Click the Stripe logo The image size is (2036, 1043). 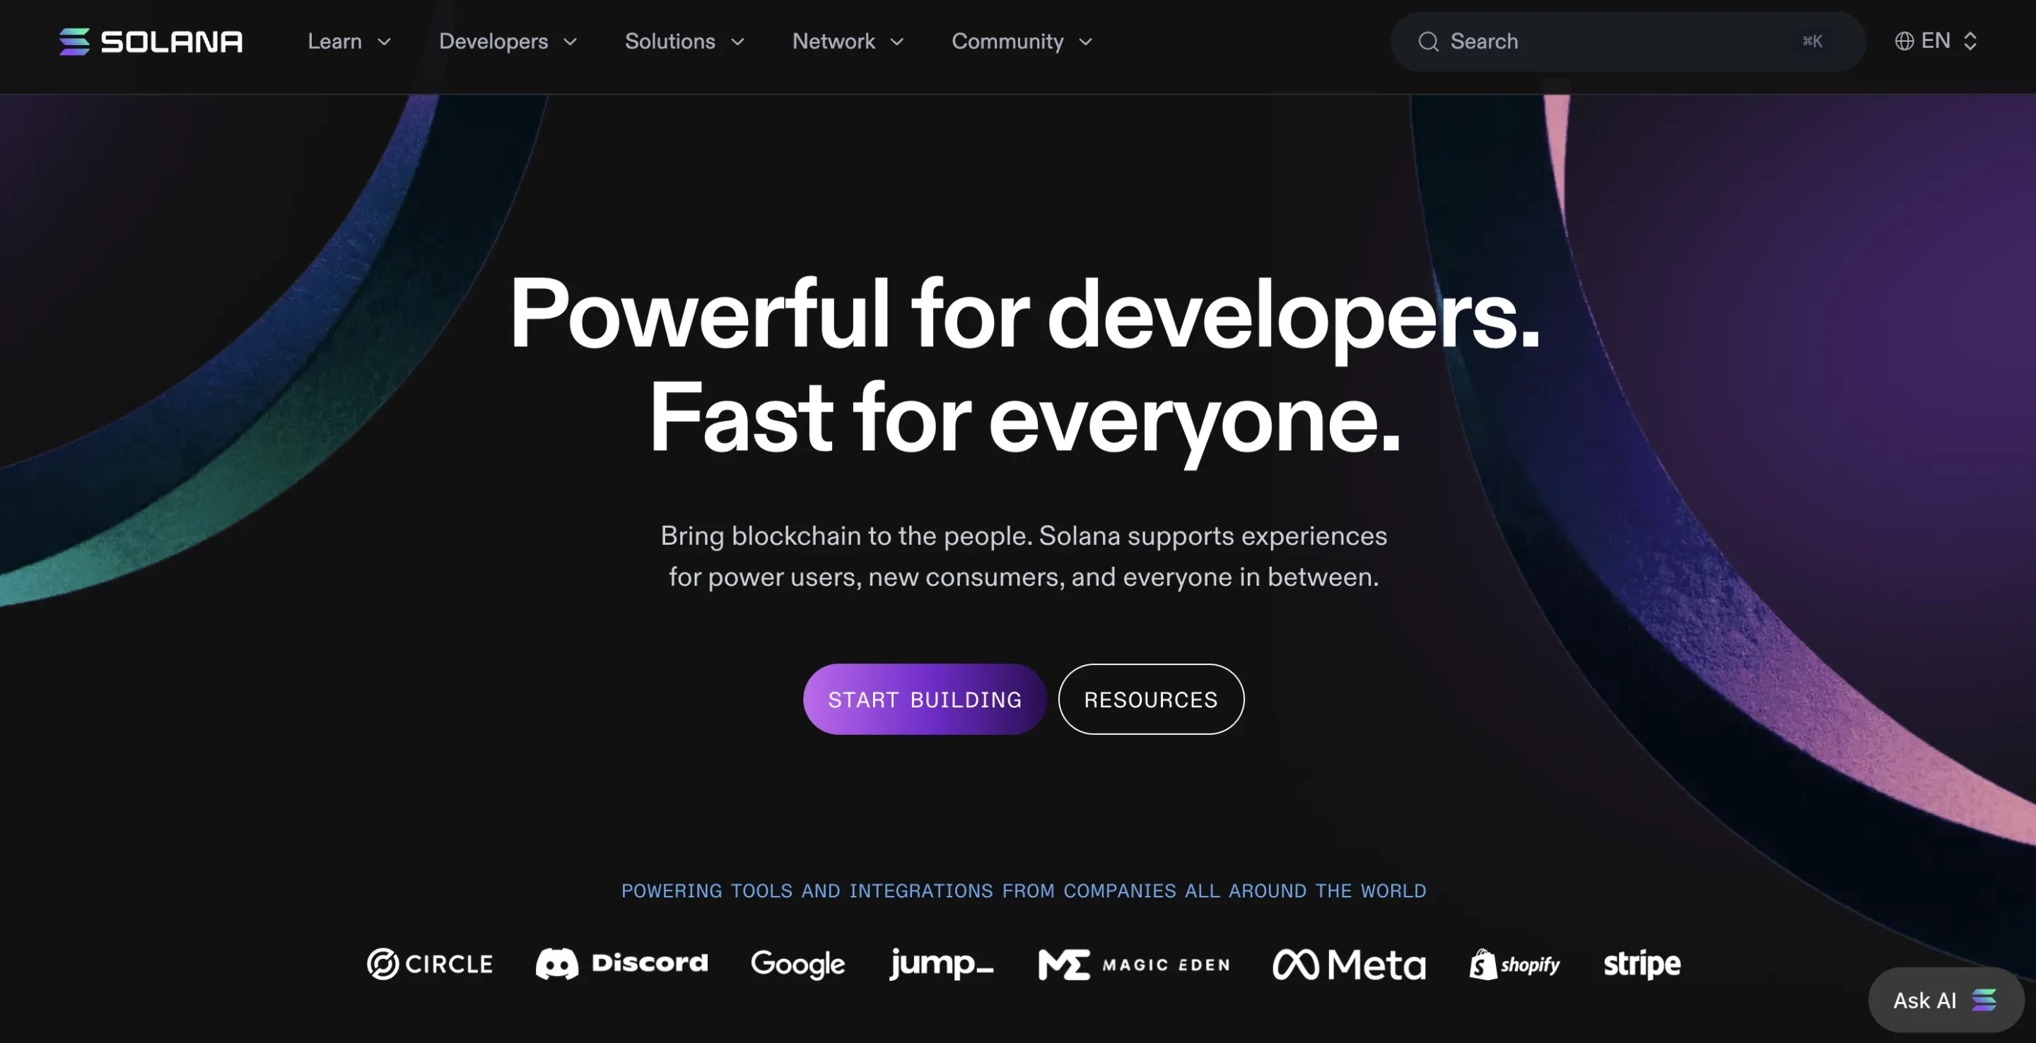point(1642,964)
